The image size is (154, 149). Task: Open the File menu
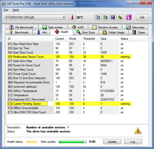tap(6, 10)
